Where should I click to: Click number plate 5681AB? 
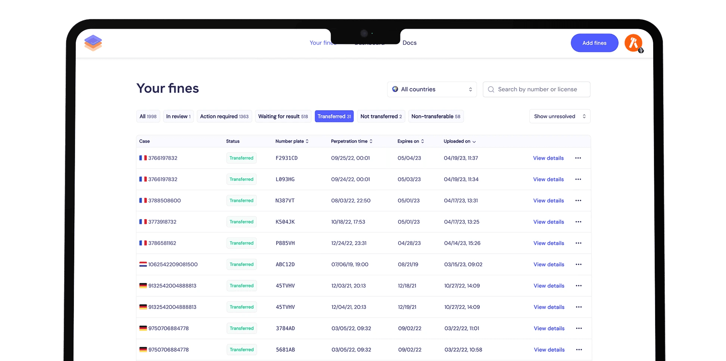coord(286,349)
